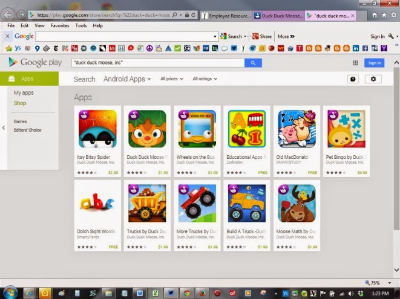
Task: Open the Dolch Sight Words app icon
Action: click(x=97, y=203)
